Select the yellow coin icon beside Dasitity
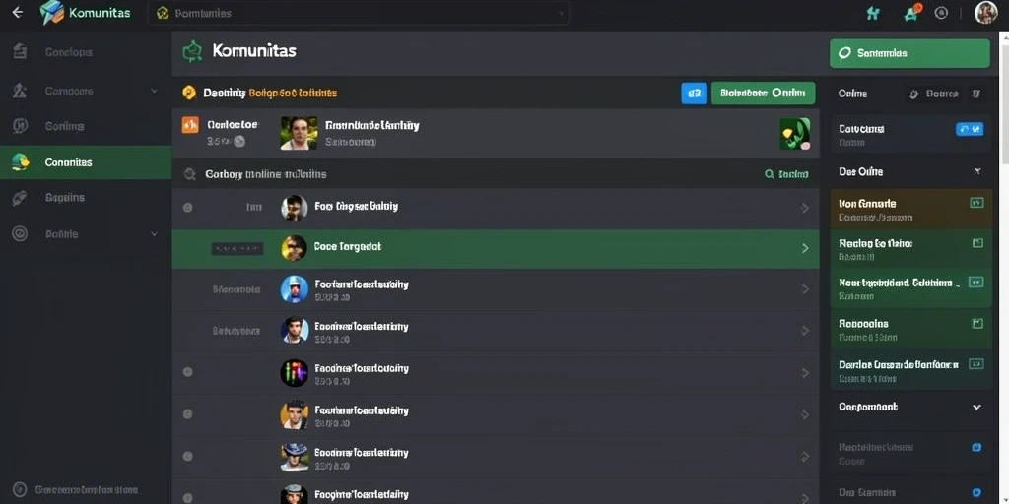The width and height of the screenshot is (1009, 504). [x=188, y=94]
